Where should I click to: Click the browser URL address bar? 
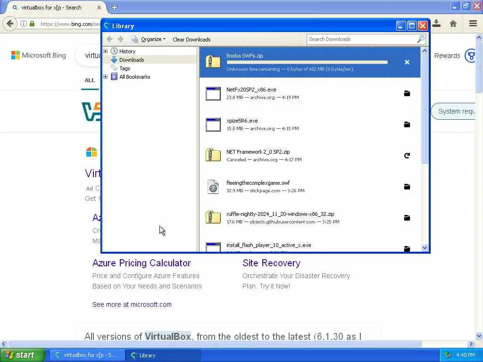pyautogui.click(x=70, y=24)
